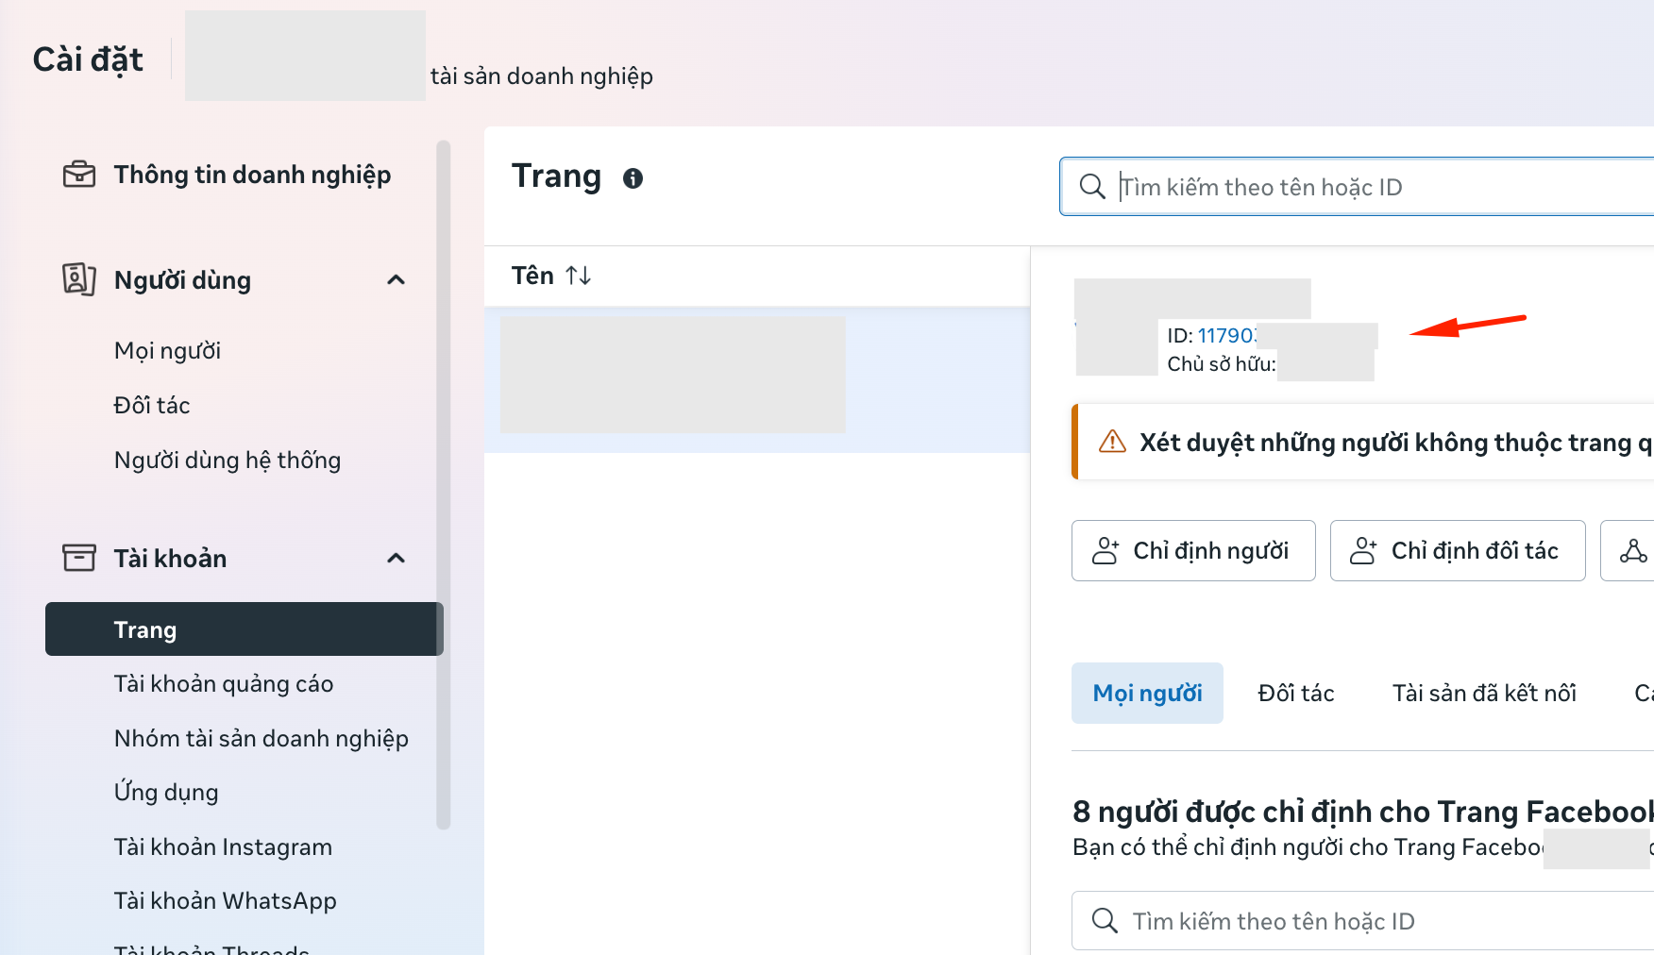The image size is (1654, 955).
Task: Open the info icon next to Trang heading
Action: tap(633, 177)
